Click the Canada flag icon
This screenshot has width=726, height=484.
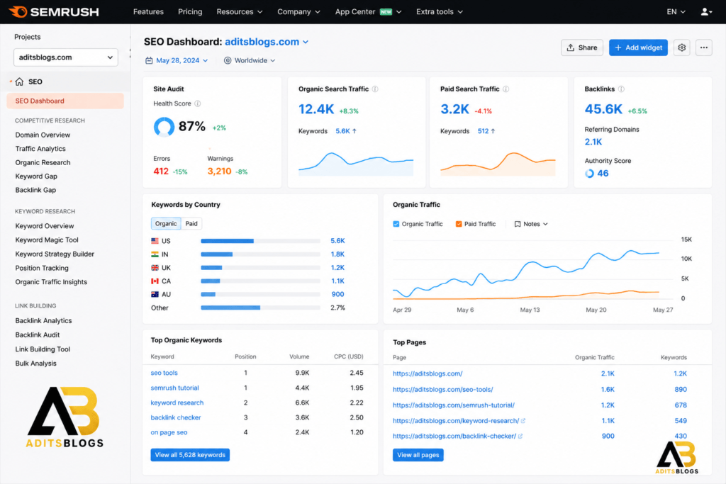click(x=155, y=281)
